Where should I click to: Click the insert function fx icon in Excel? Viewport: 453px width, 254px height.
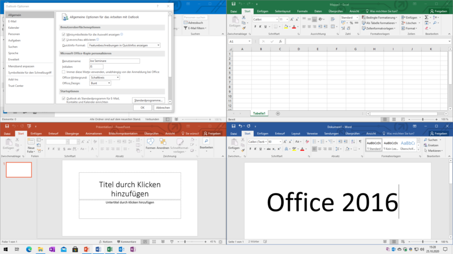280,41
